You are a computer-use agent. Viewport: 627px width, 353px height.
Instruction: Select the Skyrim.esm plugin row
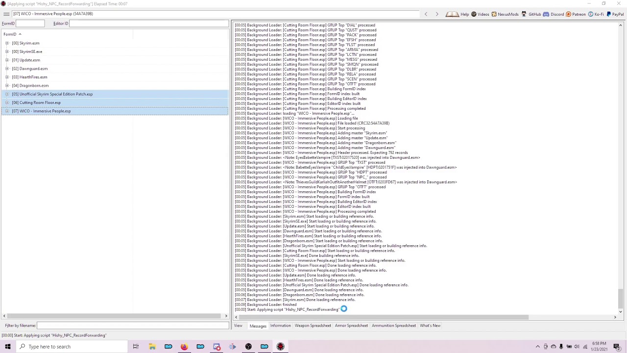(115, 43)
